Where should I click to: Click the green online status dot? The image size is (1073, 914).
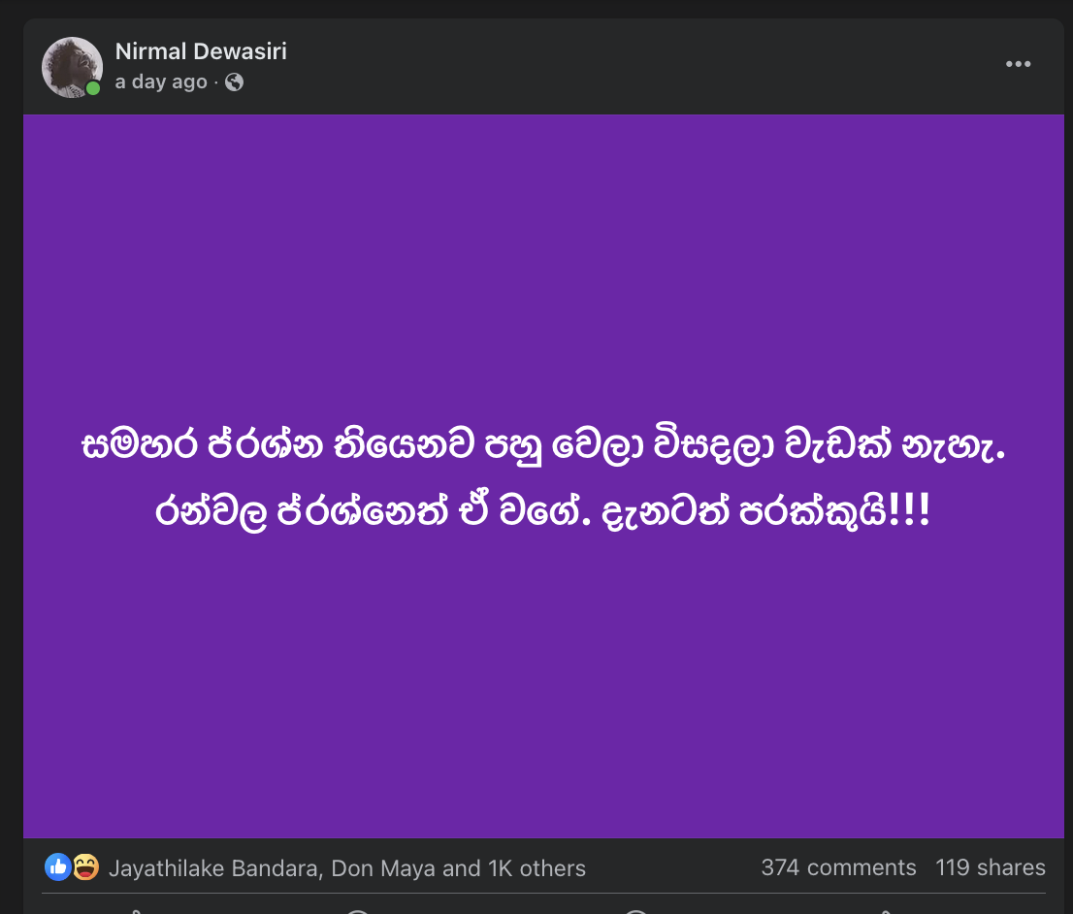click(93, 88)
